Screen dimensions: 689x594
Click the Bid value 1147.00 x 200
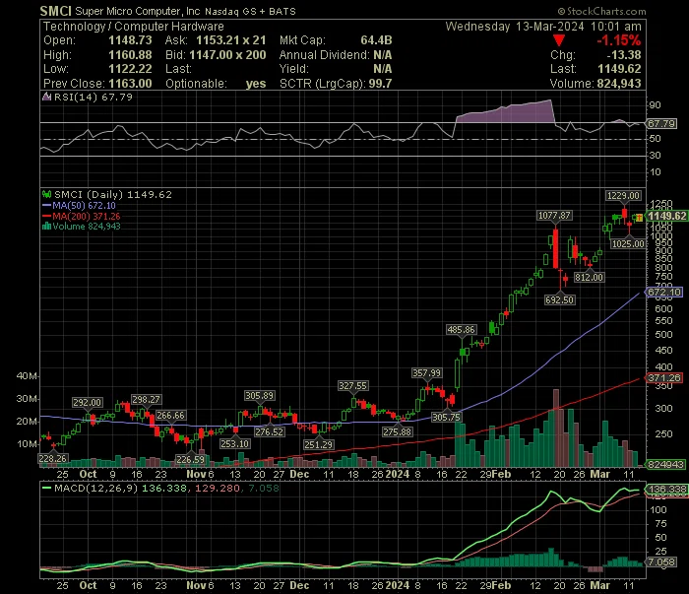tap(227, 55)
